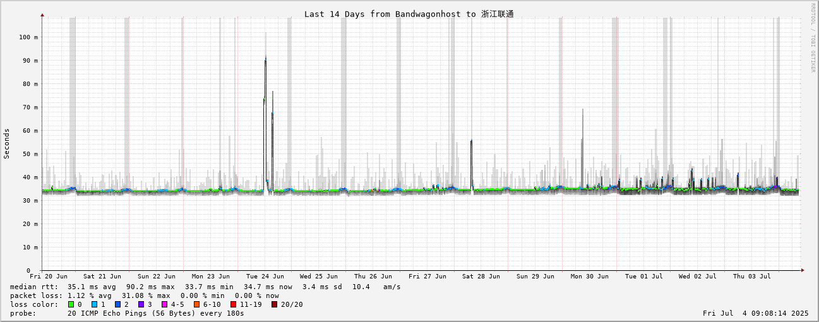Click the graph title 'Last 14 Days from Bandwagonhost'
The image size is (819, 322).
(384, 14)
